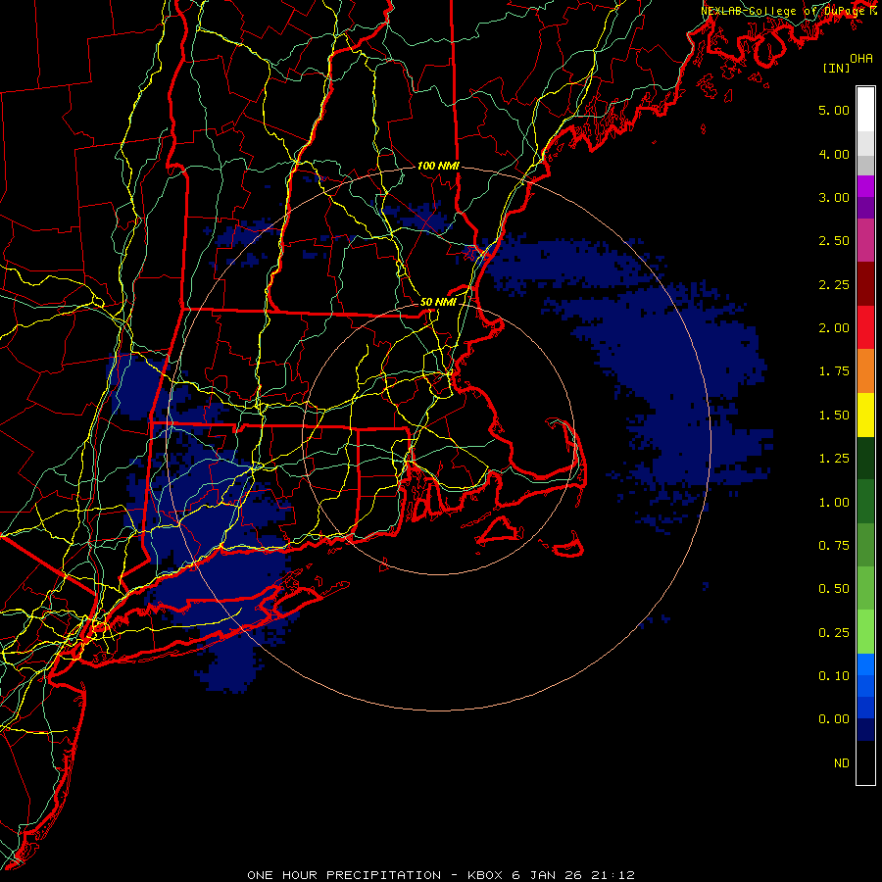Click the 2.00 legend value
Image resolution: width=882 pixels, height=882 pixels.
[834, 328]
